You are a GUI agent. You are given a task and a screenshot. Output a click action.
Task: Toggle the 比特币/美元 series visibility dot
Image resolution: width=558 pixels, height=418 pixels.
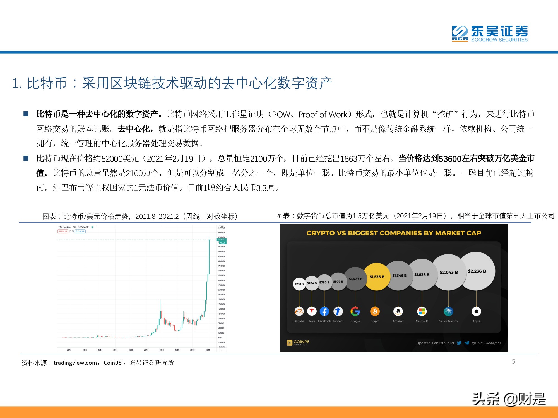92,227
